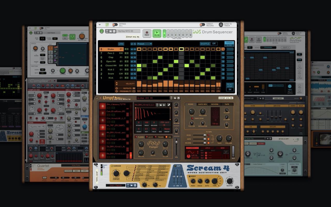Open the Preset dropdown in sequencer
This screenshot has height=207, width=331.
(x=144, y=44)
